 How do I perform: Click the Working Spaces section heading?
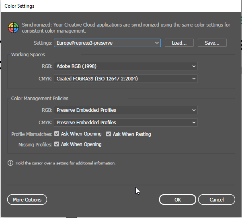click(28, 54)
